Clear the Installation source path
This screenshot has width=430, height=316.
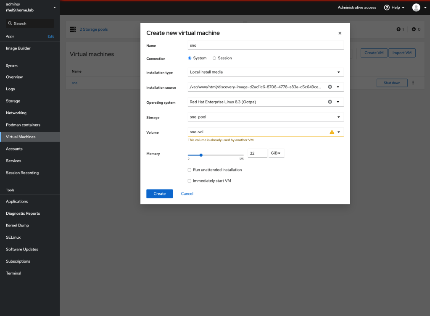point(330,87)
